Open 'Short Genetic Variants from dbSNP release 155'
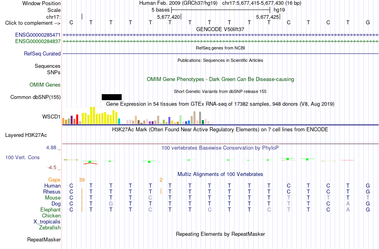 (220, 91)
